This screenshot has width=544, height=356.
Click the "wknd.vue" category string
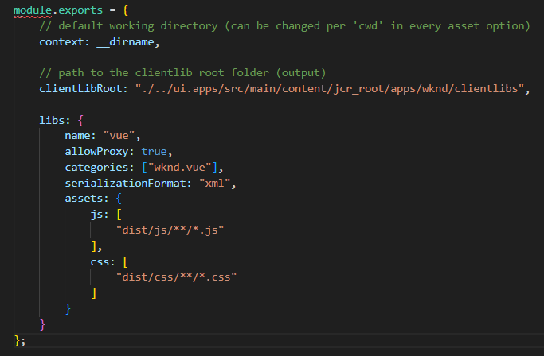tap(180, 168)
